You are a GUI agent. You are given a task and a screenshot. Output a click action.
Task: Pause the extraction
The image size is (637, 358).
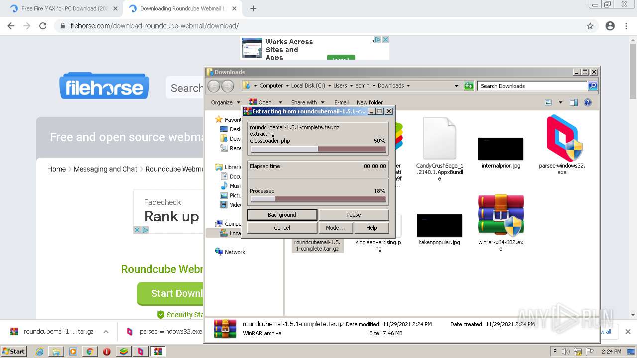pos(353,215)
